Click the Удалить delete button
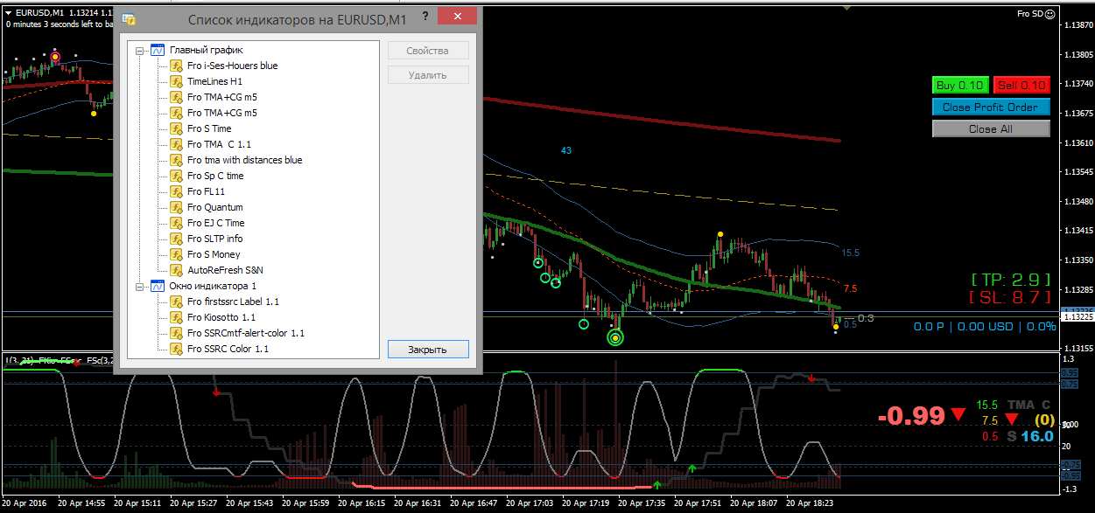 pos(428,75)
